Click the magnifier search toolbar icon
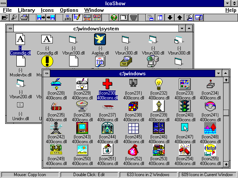The height and width of the screenshot is (178, 238). 14,17
